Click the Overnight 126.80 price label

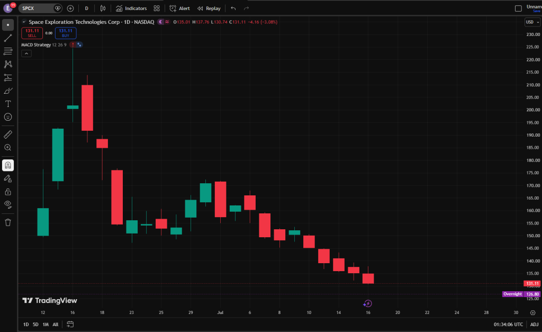(x=521, y=294)
